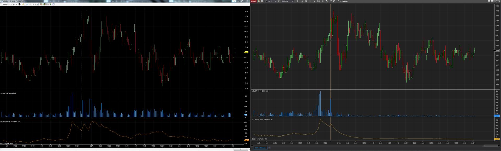Open the zoom magnifier dropdown in left chart toolbar
Screen dimensions: 501x151
point(34,4)
